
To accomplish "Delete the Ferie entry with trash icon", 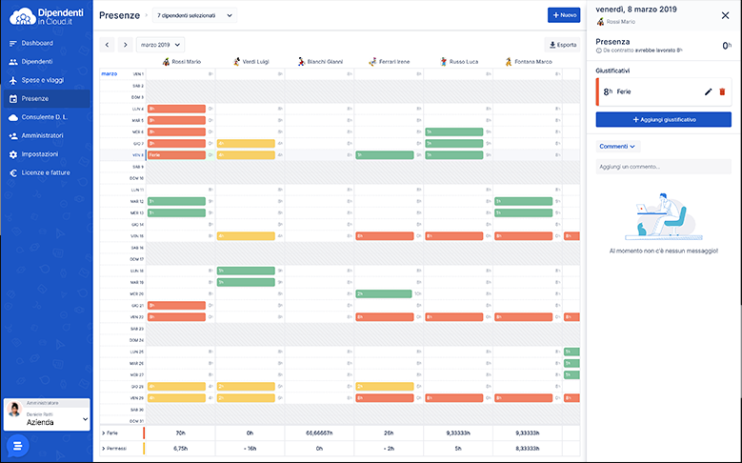I will pos(722,91).
